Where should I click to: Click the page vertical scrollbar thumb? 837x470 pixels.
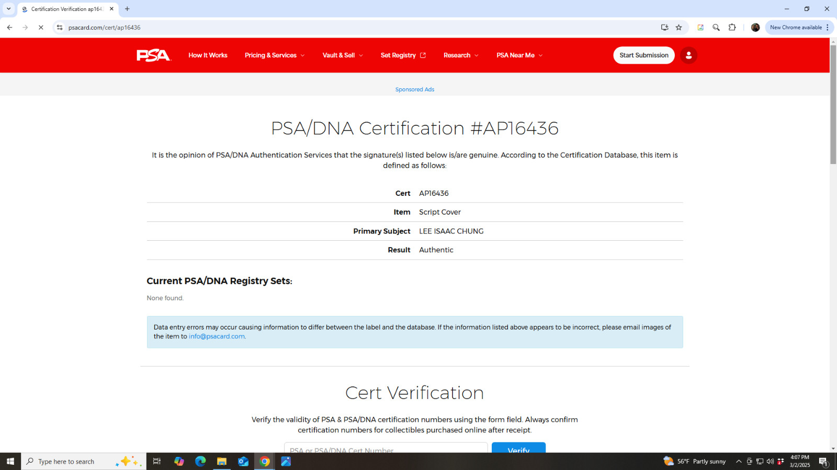point(833,104)
